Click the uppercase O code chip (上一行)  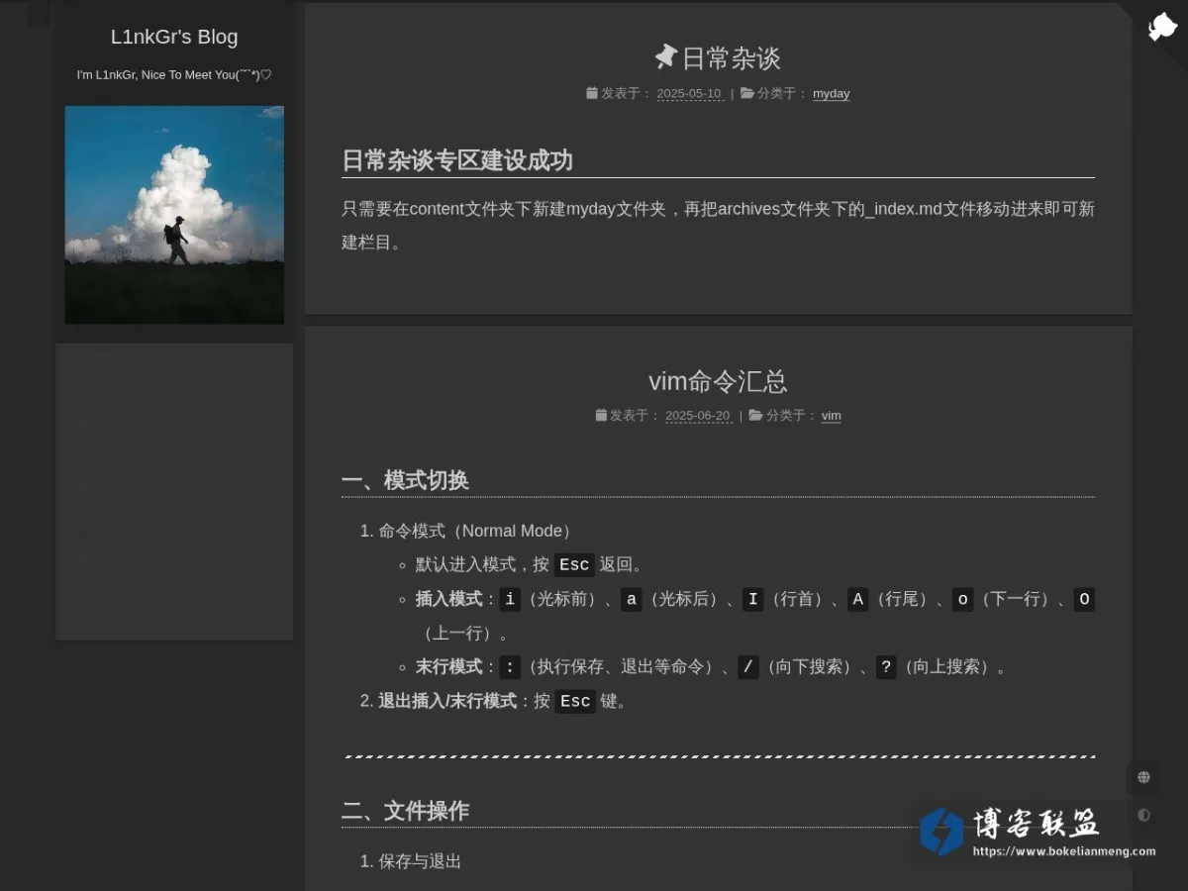tap(1084, 599)
